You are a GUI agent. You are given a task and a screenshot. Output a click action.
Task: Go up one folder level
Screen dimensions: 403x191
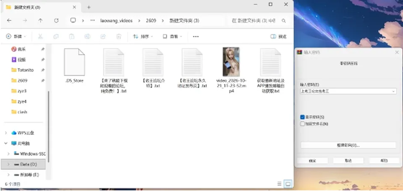40,21
